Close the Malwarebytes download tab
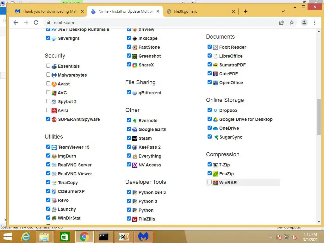324x243 pixels. pyautogui.click(x=82, y=11)
